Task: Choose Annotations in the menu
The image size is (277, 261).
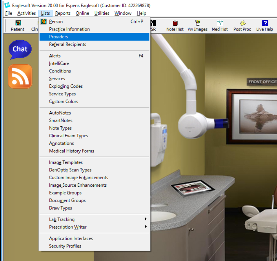Action: tap(94, 143)
